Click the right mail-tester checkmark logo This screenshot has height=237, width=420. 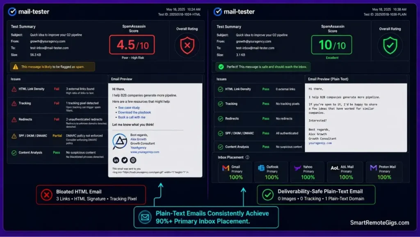tap(217, 12)
